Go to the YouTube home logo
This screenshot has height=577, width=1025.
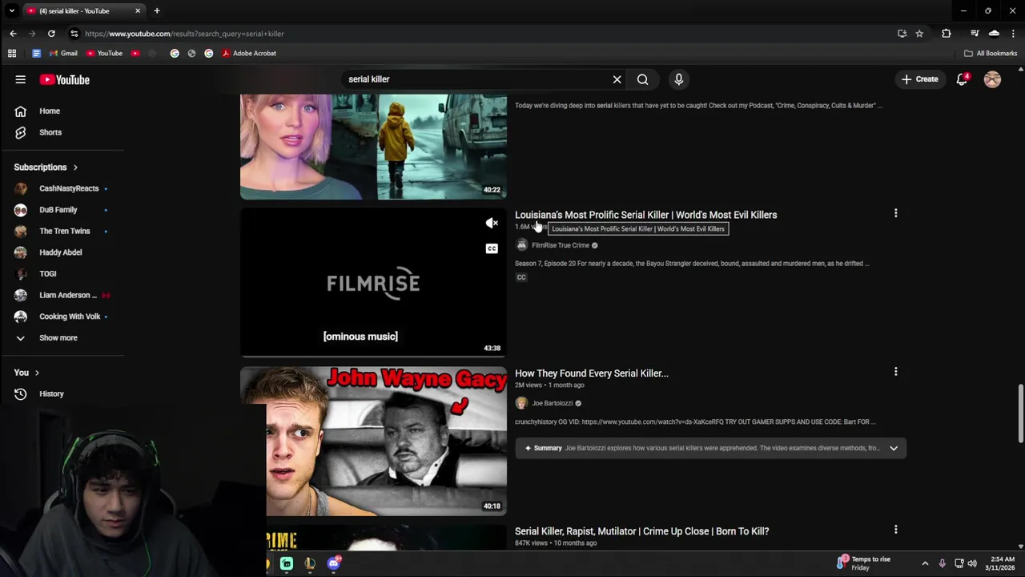(65, 79)
